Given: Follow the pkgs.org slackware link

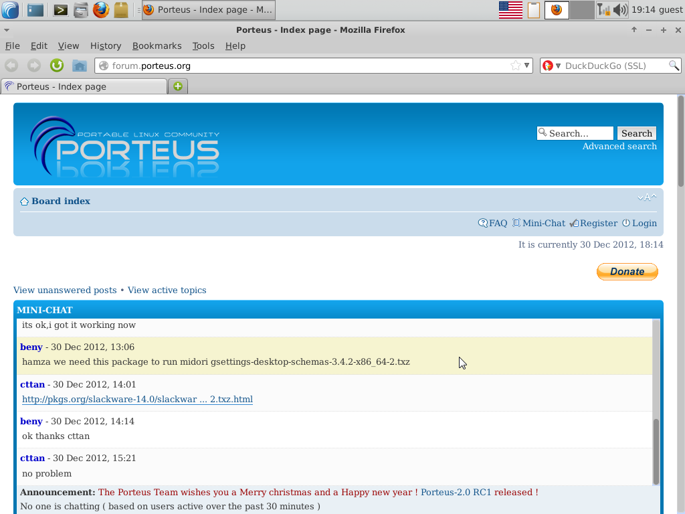Looking at the screenshot, I should pos(137,400).
